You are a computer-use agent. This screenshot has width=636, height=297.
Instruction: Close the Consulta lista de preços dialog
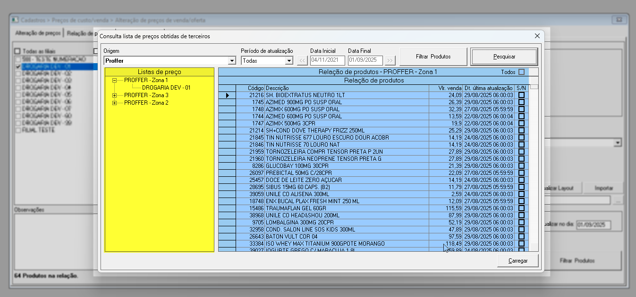[537, 36]
